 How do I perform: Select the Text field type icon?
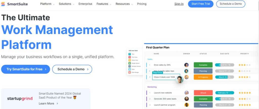130,54
